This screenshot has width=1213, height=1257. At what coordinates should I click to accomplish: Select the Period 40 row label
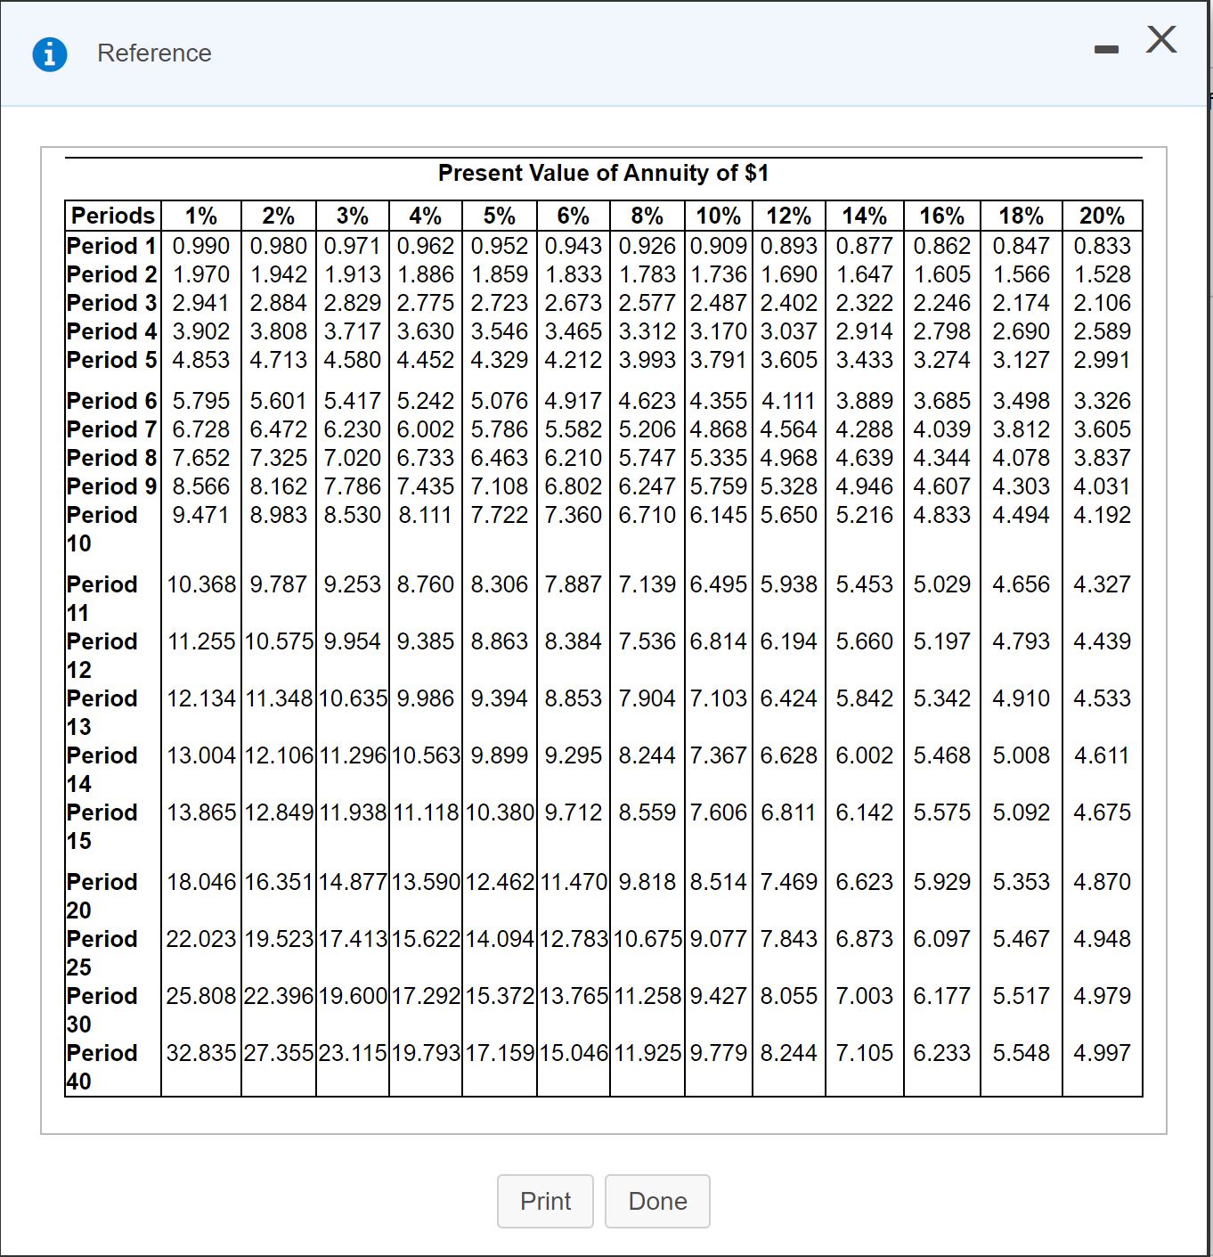pyautogui.click(x=102, y=1067)
